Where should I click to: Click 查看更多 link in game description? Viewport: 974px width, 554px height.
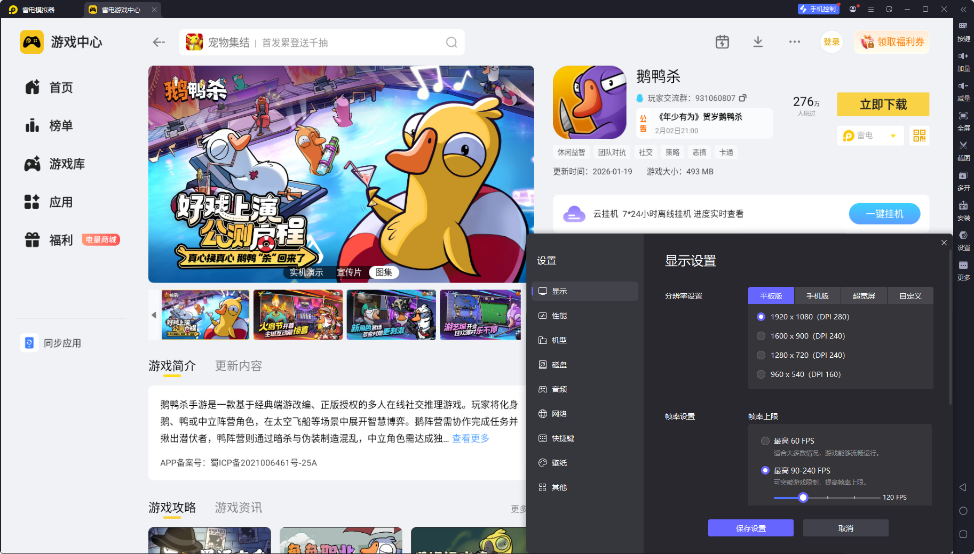(471, 438)
